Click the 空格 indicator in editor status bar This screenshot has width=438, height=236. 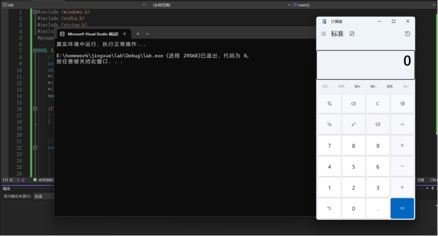point(421,180)
